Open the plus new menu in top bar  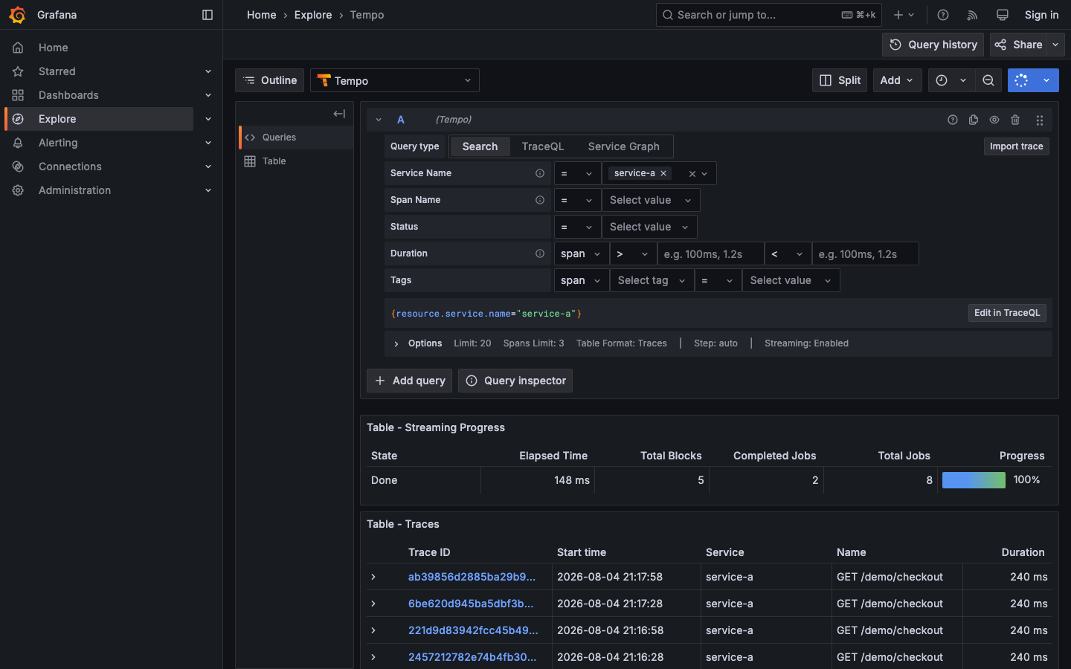(904, 15)
